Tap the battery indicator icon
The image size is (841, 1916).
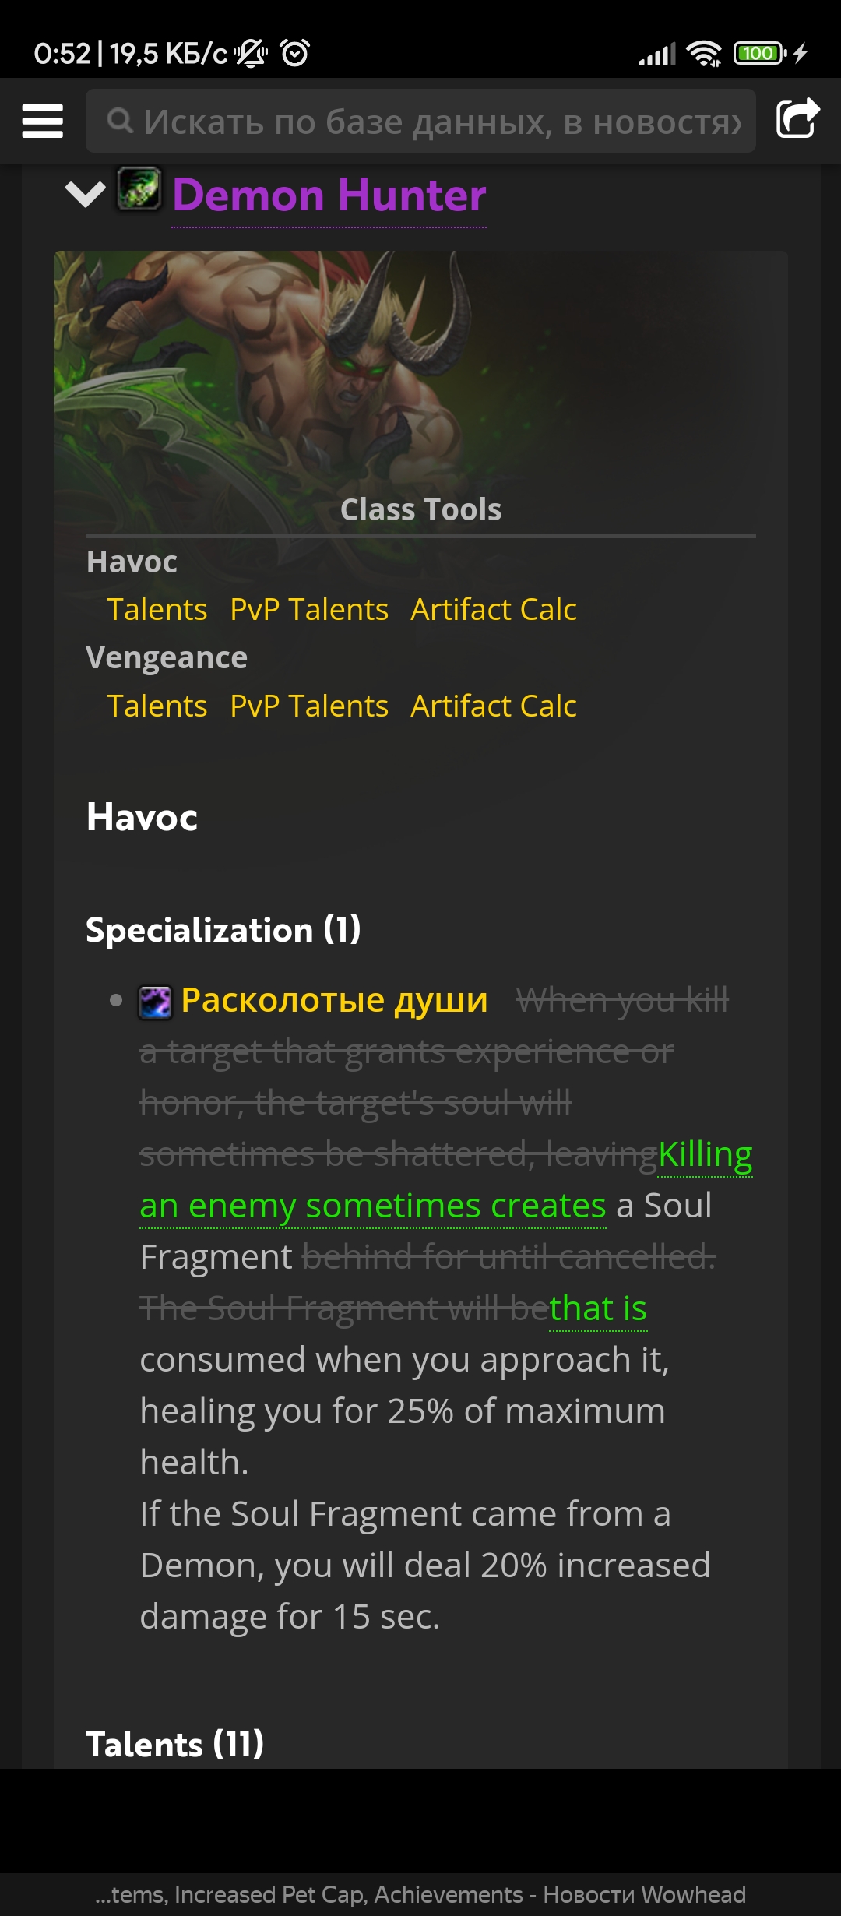click(759, 54)
